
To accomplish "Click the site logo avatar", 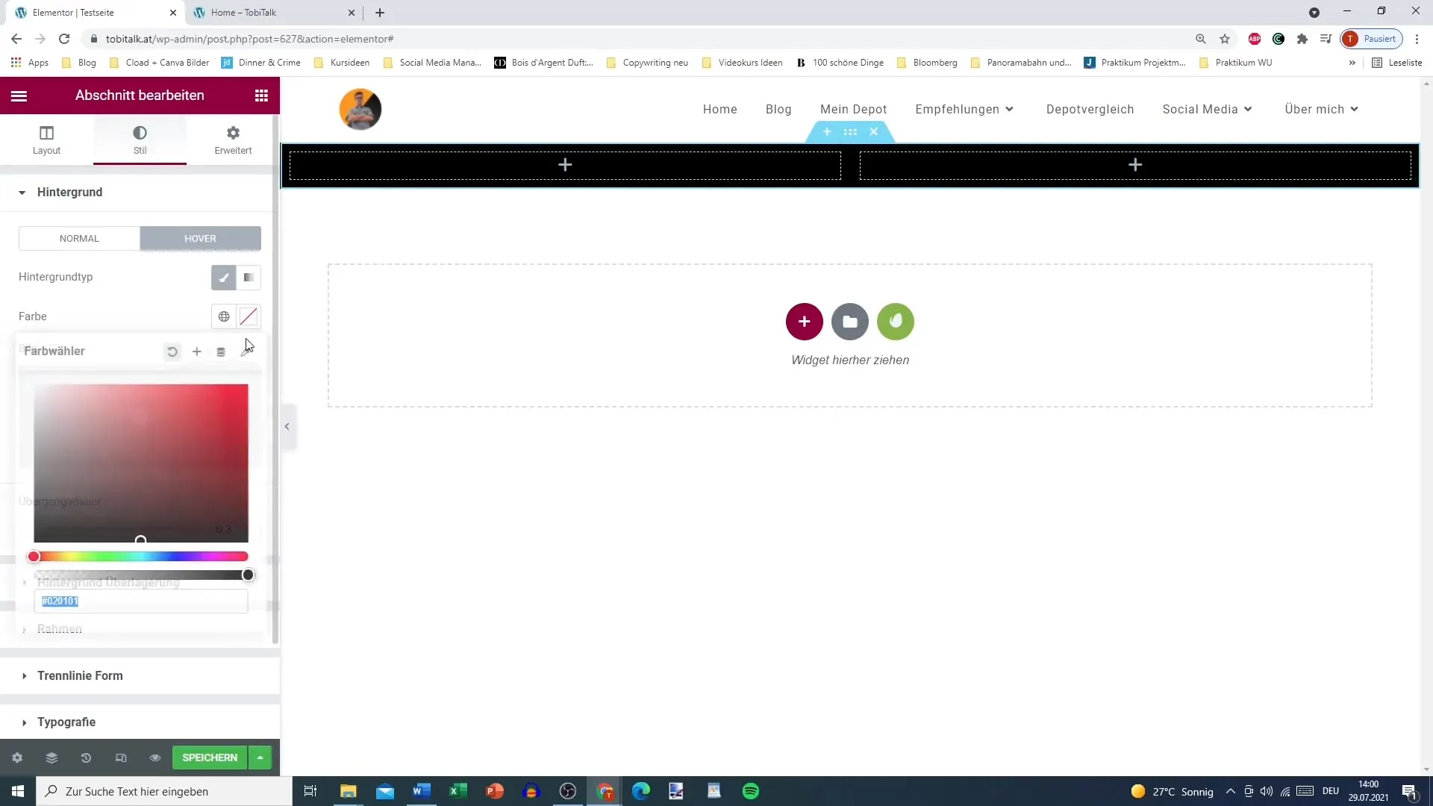I will [x=360, y=110].
